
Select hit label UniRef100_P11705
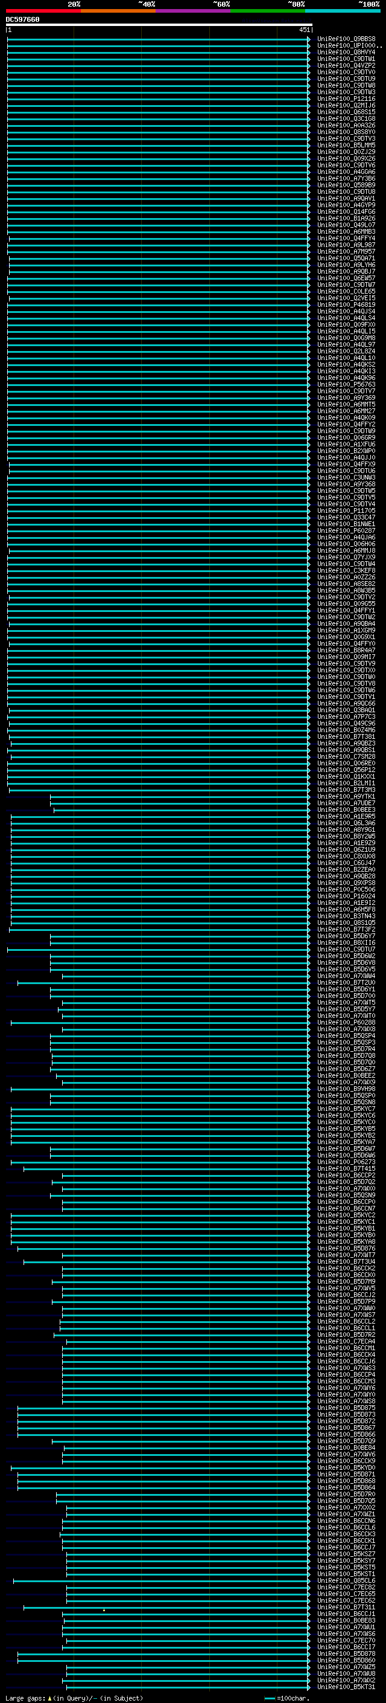[x=346, y=510]
